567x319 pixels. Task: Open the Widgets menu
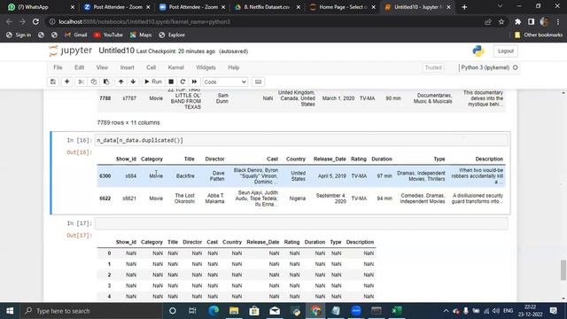pyautogui.click(x=206, y=67)
